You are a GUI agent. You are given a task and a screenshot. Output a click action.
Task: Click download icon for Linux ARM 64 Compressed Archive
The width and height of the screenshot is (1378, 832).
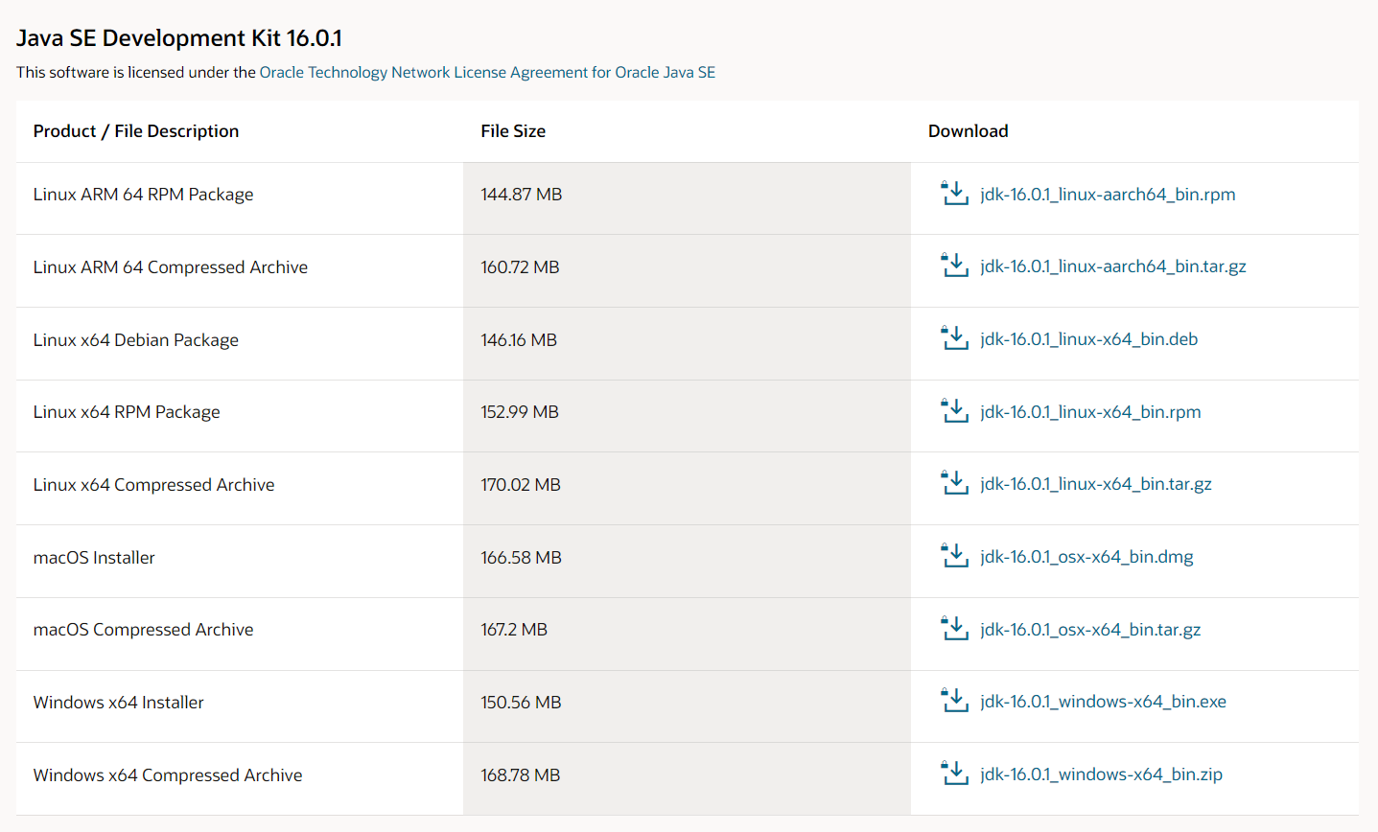tap(955, 266)
